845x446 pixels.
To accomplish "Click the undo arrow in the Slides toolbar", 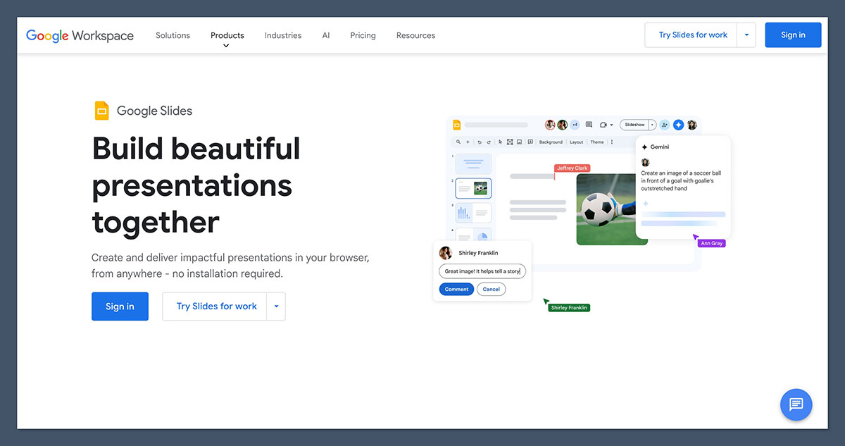I will pyautogui.click(x=480, y=142).
